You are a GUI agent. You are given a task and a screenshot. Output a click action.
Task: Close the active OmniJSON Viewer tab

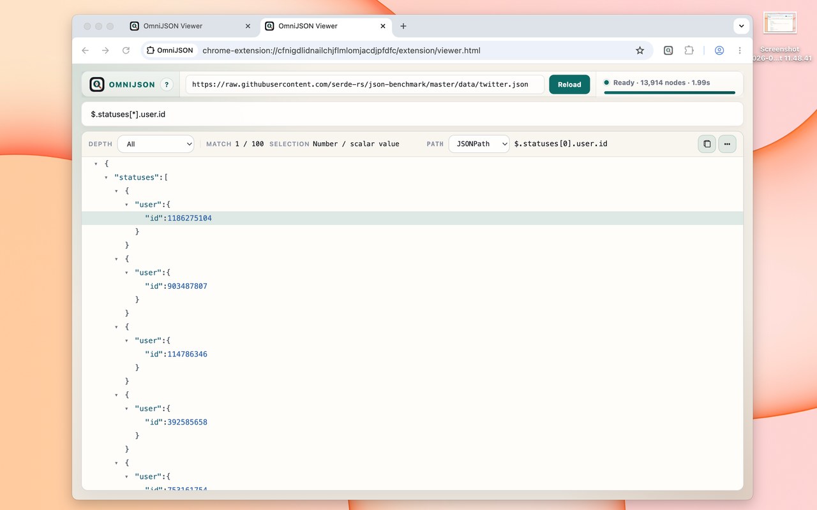click(383, 26)
